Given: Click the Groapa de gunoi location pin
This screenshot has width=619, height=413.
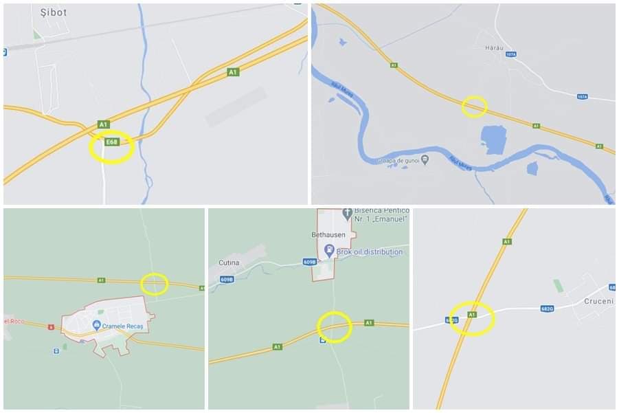Looking at the screenshot, I should pos(425,160).
